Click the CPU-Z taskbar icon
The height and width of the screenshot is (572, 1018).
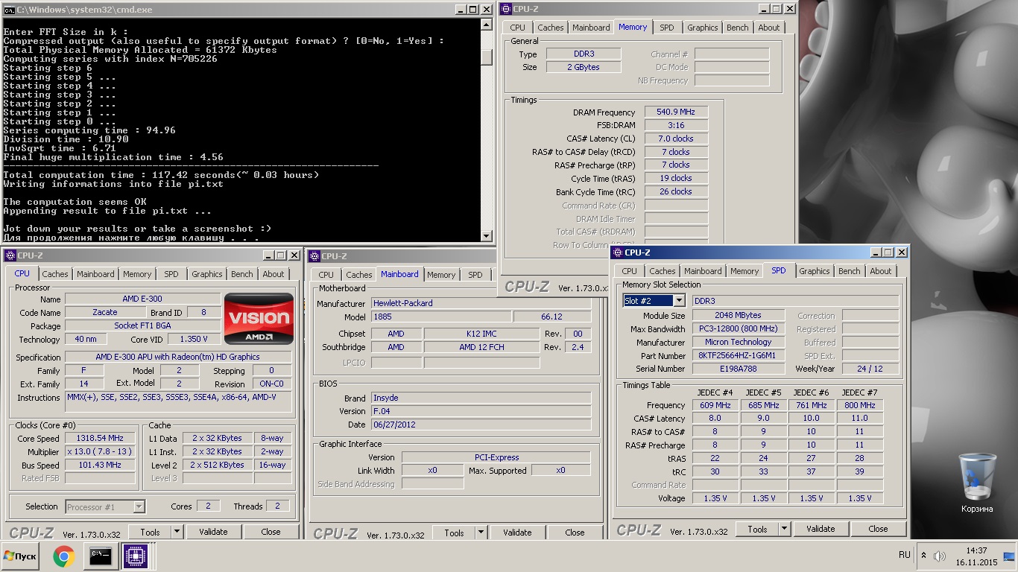pos(136,556)
